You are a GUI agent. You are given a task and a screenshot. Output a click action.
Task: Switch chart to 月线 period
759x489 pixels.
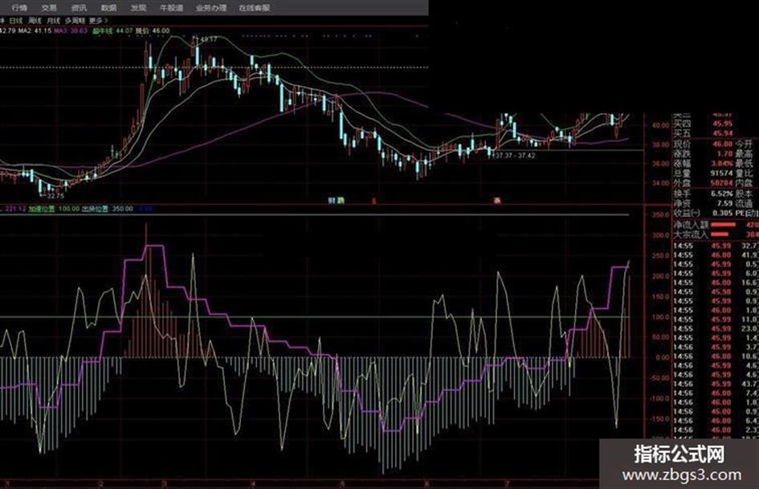coord(53,21)
